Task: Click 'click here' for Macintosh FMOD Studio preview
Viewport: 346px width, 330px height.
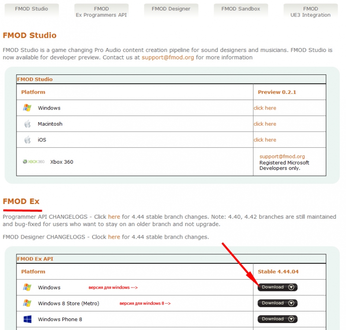Action: [x=265, y=124]
